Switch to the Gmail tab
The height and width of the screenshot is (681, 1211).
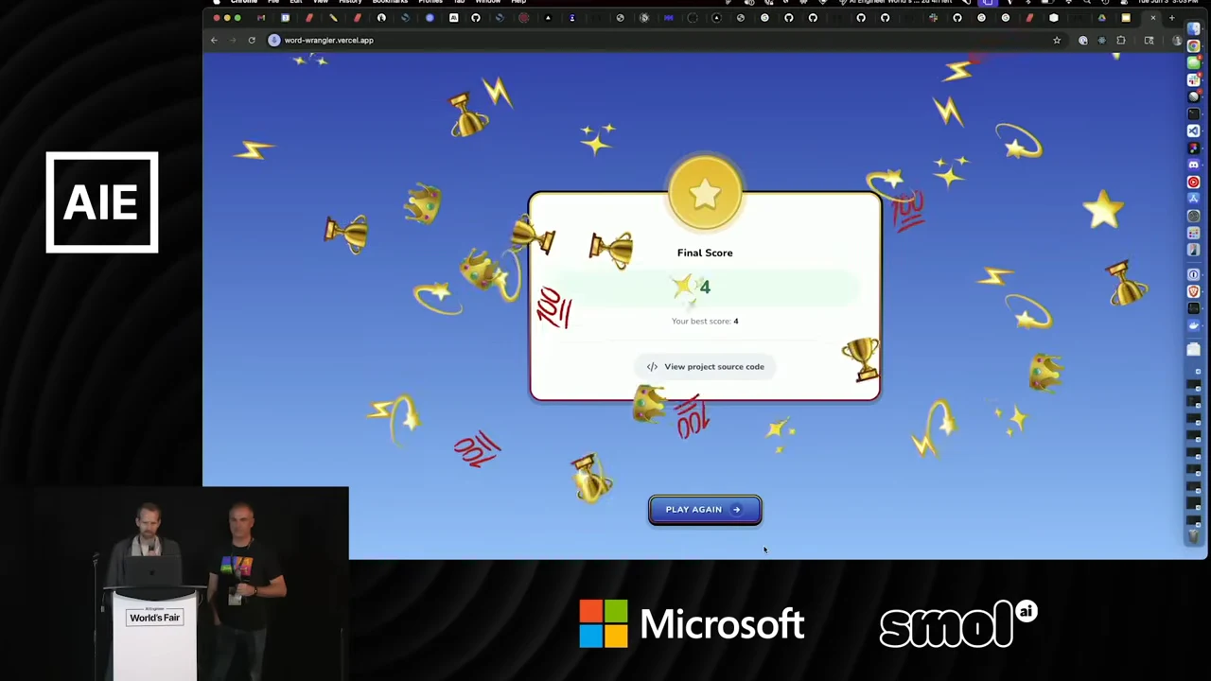click(261, 18)
